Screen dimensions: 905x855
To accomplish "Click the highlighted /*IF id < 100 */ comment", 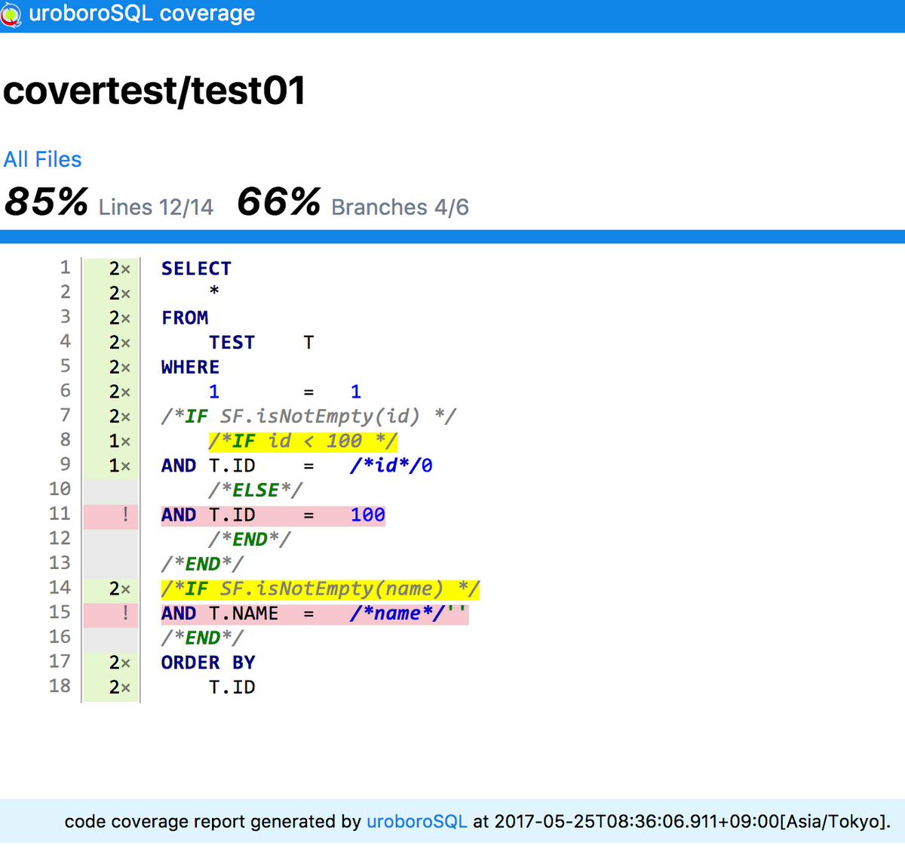I will 303,441.
